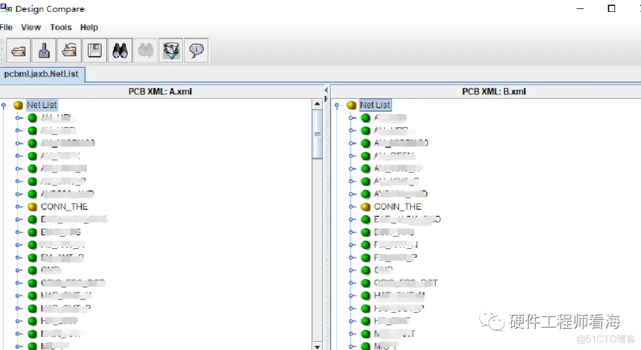
Task: Click yellow CONN_THE node icon in B.xml
Action: point(366,207)
